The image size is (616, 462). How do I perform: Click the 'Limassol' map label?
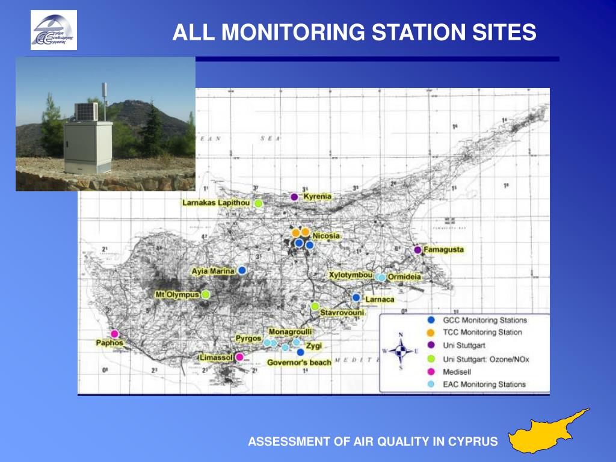pos(217,357)
